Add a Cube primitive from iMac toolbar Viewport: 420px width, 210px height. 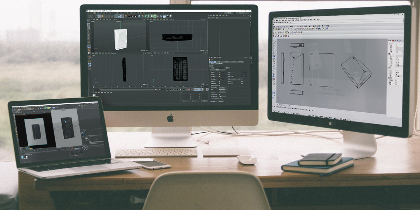click(x=139, y=16)
